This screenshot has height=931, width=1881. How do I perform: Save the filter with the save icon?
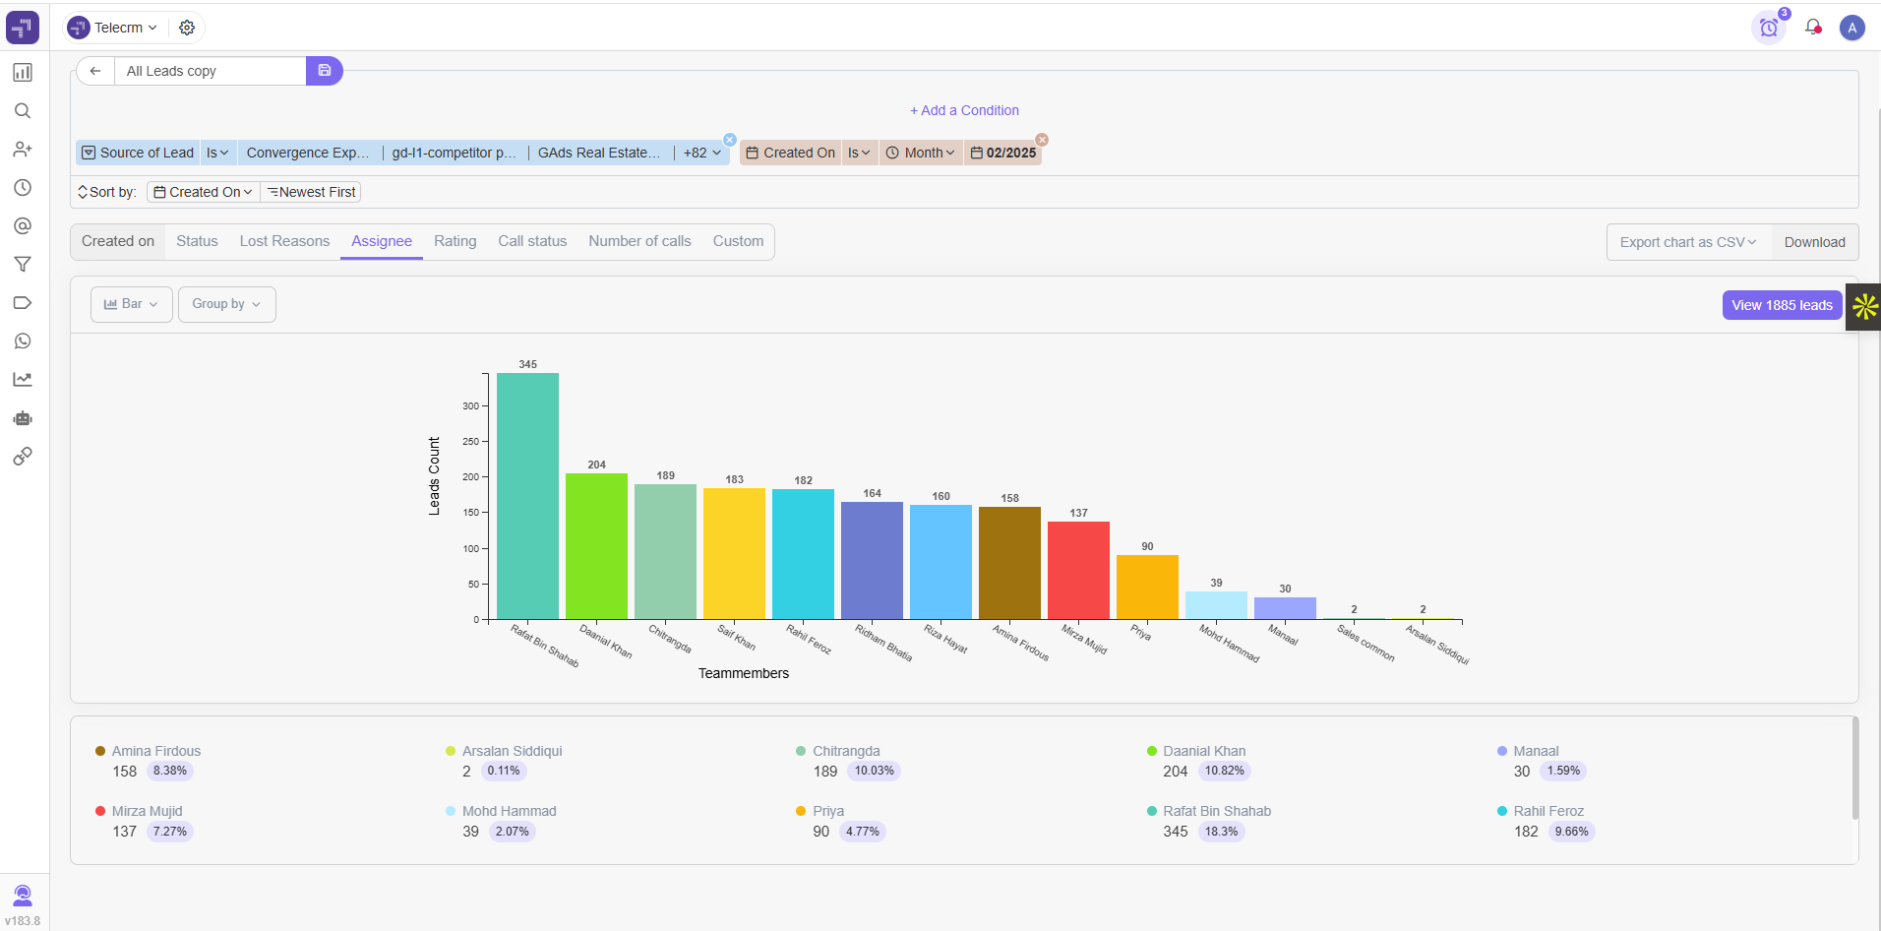(x=324, y=71)
